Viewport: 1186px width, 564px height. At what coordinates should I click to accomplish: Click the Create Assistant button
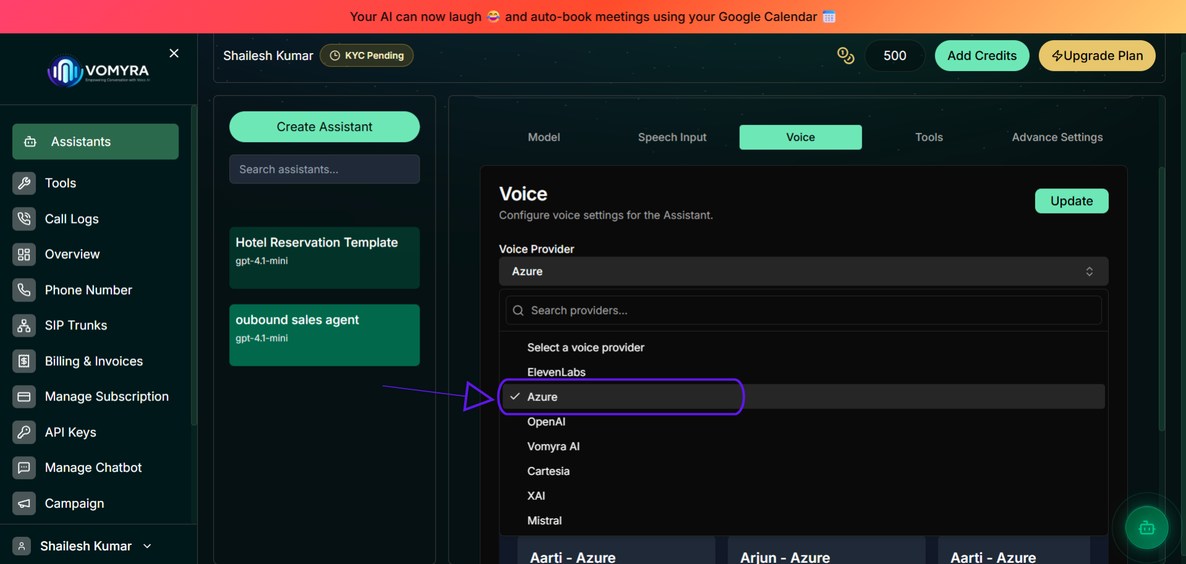click(x=324, y=127)
